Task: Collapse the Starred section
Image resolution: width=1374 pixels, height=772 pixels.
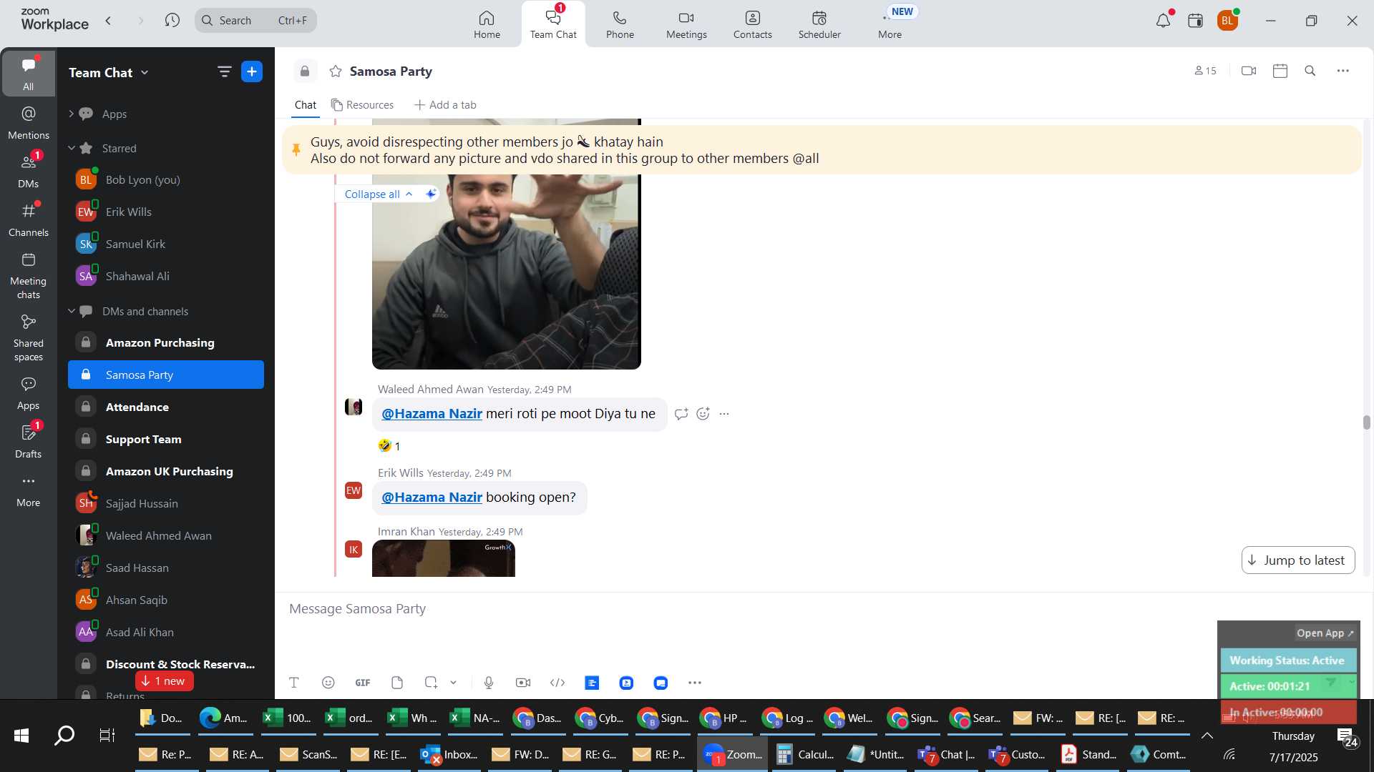Action: pos(71,148)
